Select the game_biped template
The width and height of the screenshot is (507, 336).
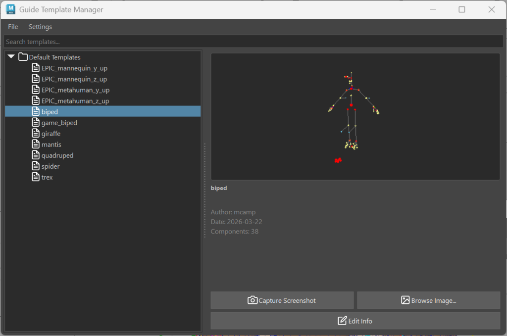[59, 123]
